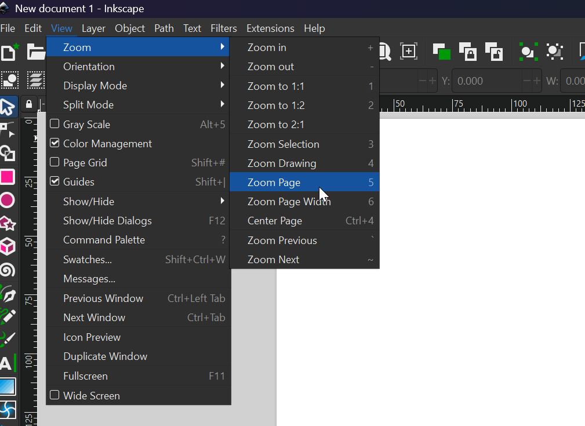Select the Mesh gradient tool
Viewport: 585px width, 426px height.
click(8, 410)
